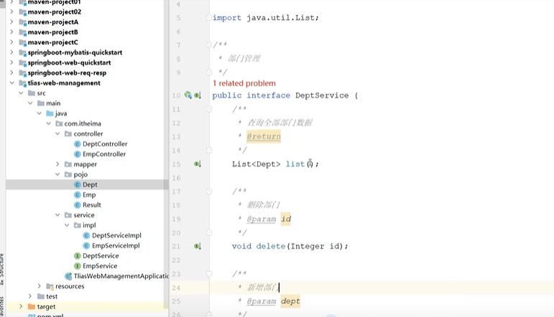The height and width of the screenshot is (317, 554).
Task: Select maven-project02 module
Action: pos(55,12)
